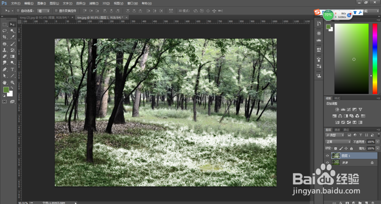Screen dimensions: 381x204
Task: Open the 类型 layer filter dropdown
Action: 335,135
